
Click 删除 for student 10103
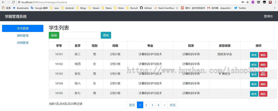click(263, 74)
